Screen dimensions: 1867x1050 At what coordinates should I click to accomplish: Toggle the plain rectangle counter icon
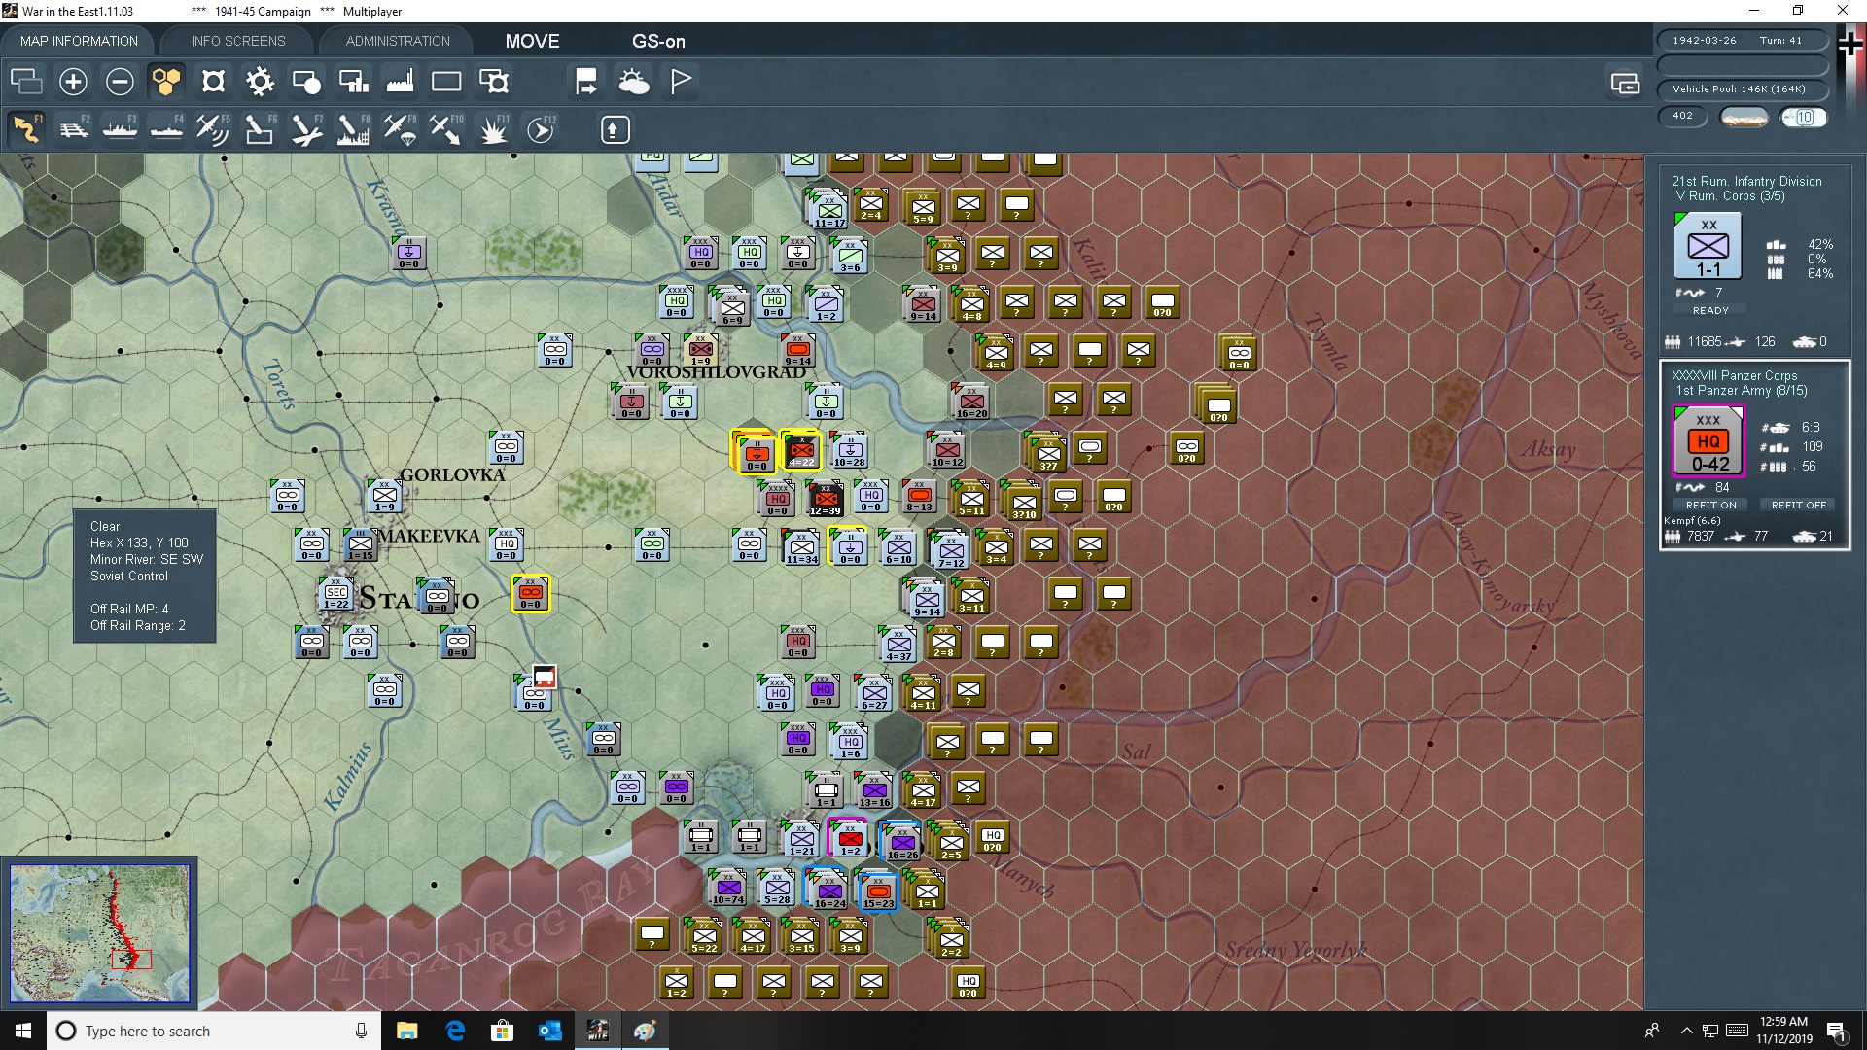point(446,82)
